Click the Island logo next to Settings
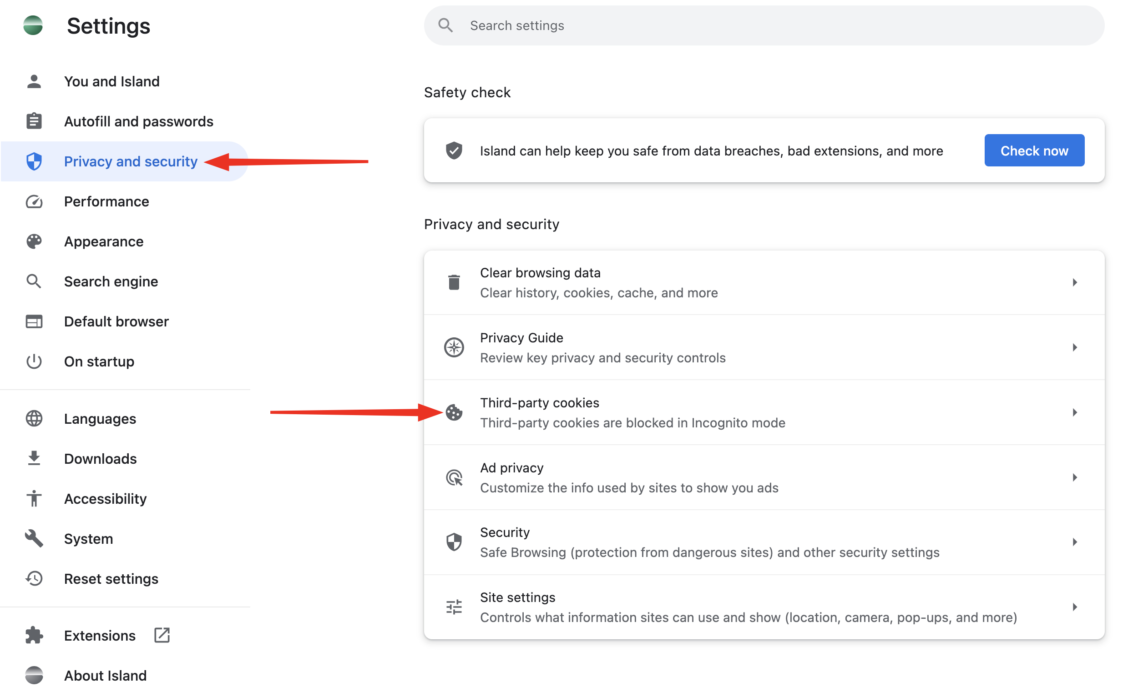Viewport: 1128px width, 692px height. coord(33,25)
